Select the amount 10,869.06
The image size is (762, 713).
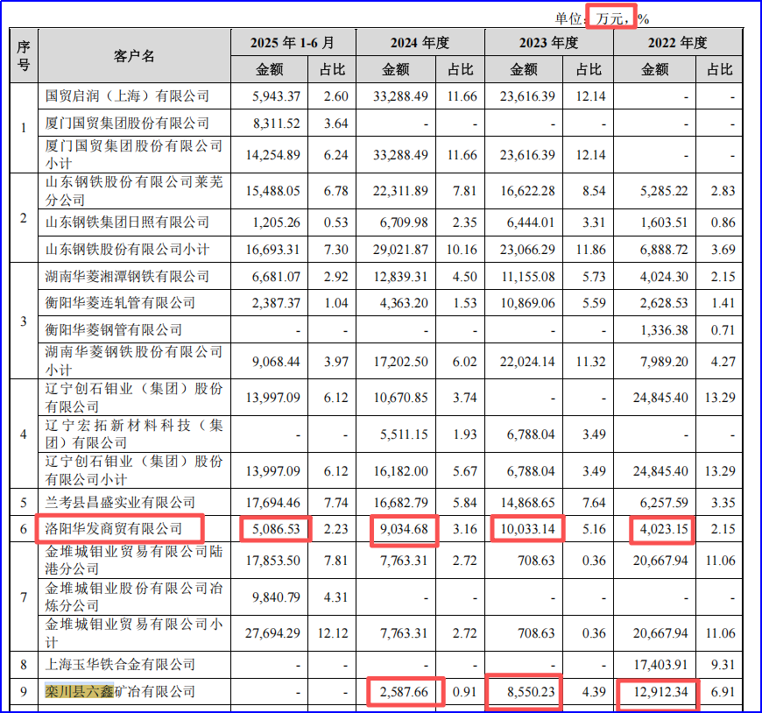[x=527, y=303]
